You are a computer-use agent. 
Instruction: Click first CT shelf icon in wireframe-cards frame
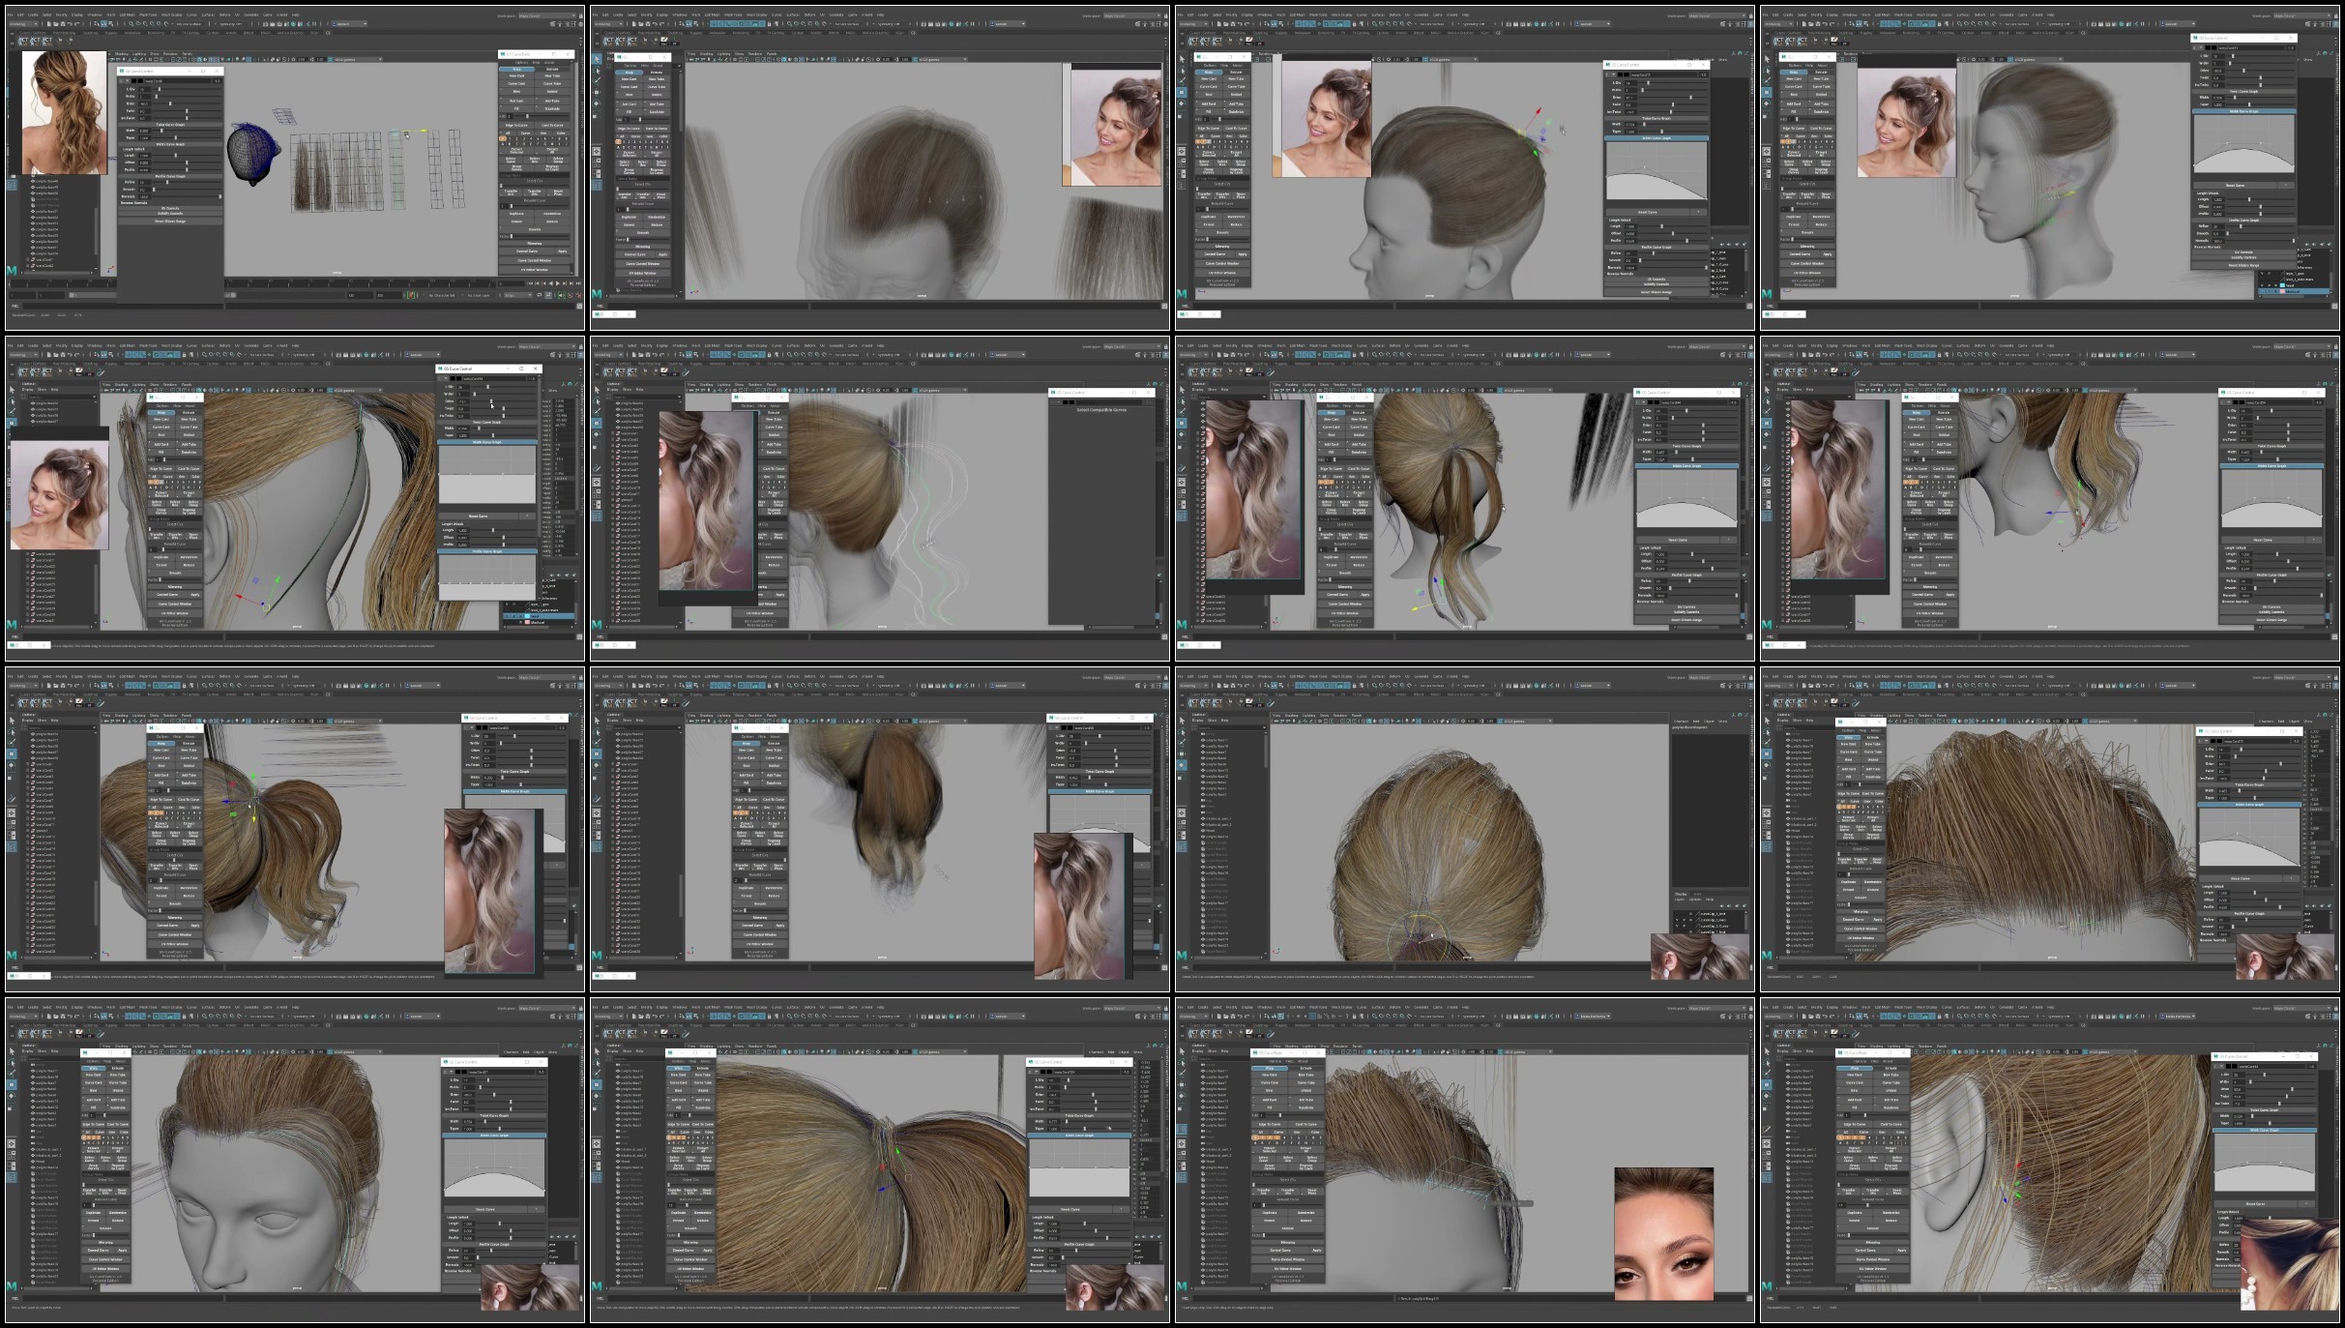coord(23,41)
